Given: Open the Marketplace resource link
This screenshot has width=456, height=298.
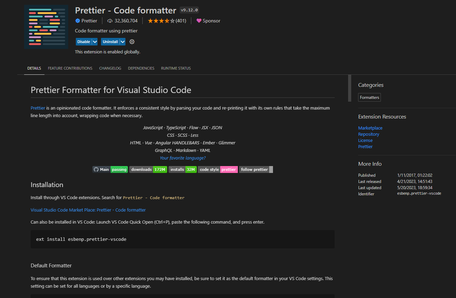Looking at the screenshot, I should (x=370, y=128).
